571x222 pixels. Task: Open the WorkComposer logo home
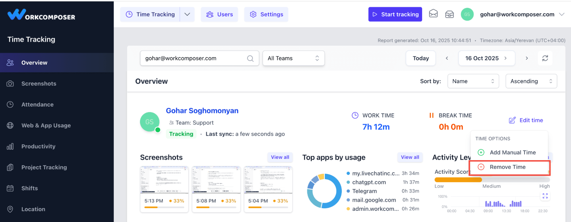click(41, 15)
